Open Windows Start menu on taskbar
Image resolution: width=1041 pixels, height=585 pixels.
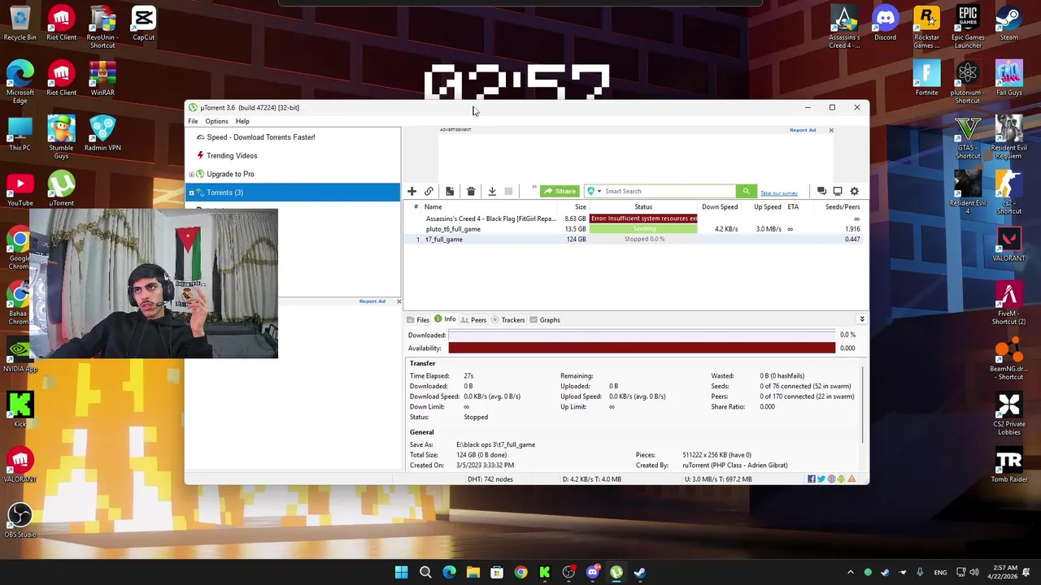pos(401,572)
